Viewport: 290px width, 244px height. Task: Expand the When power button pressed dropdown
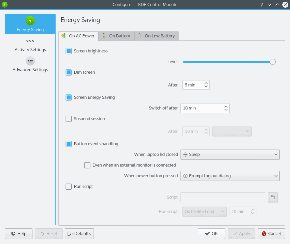pyautogui.click(x=230, y=176)
